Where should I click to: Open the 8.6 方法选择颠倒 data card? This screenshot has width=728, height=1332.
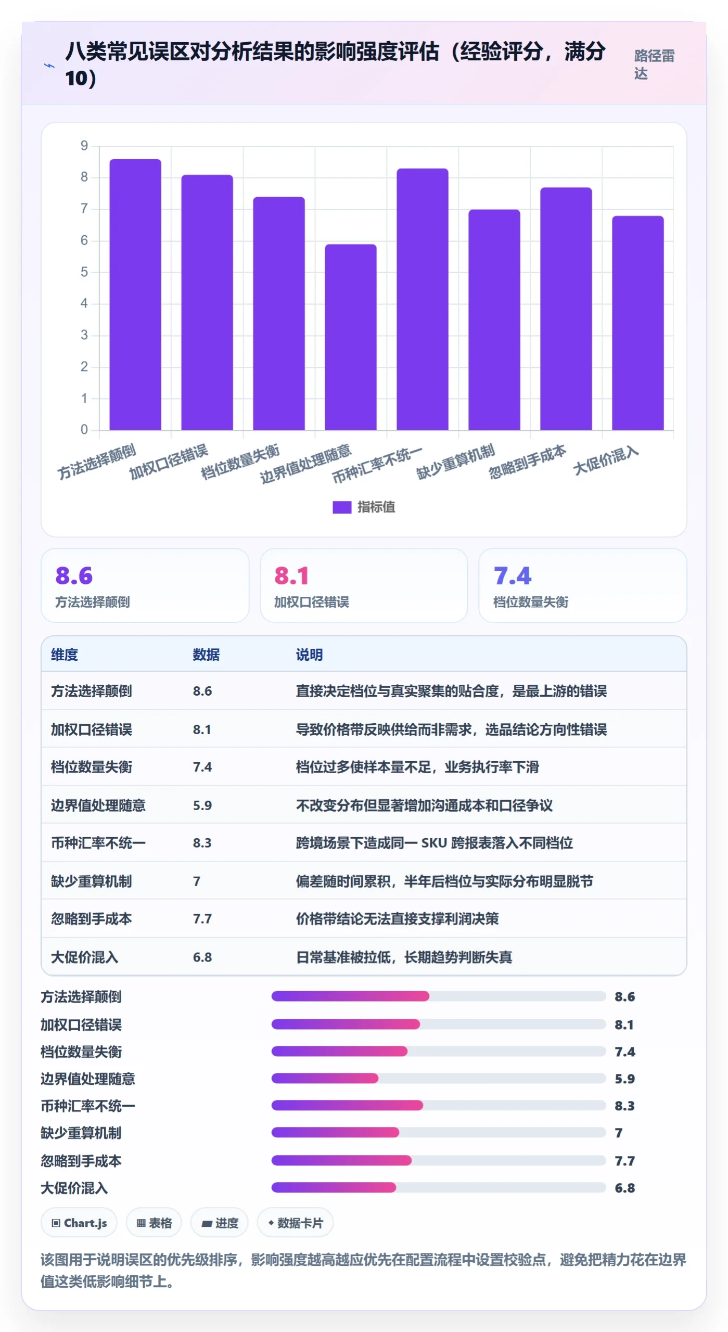pyautogui.click(x=145, y=585)
